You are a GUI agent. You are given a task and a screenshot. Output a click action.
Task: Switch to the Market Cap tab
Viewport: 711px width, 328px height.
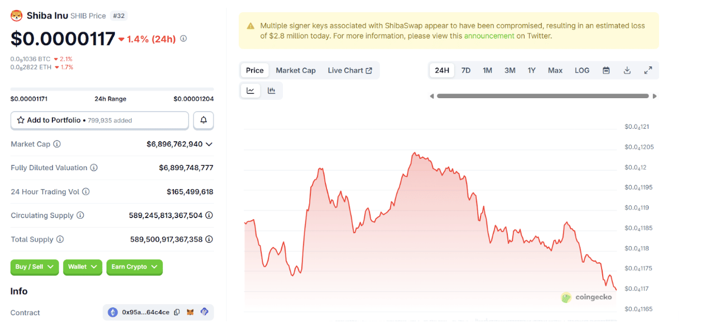[x=295, y=70]
